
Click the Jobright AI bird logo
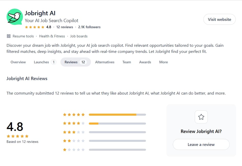tap(15, 17)
